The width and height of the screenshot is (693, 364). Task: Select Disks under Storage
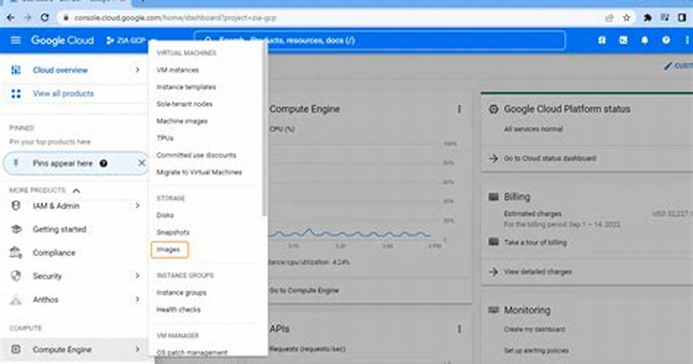tap(165, 215)
